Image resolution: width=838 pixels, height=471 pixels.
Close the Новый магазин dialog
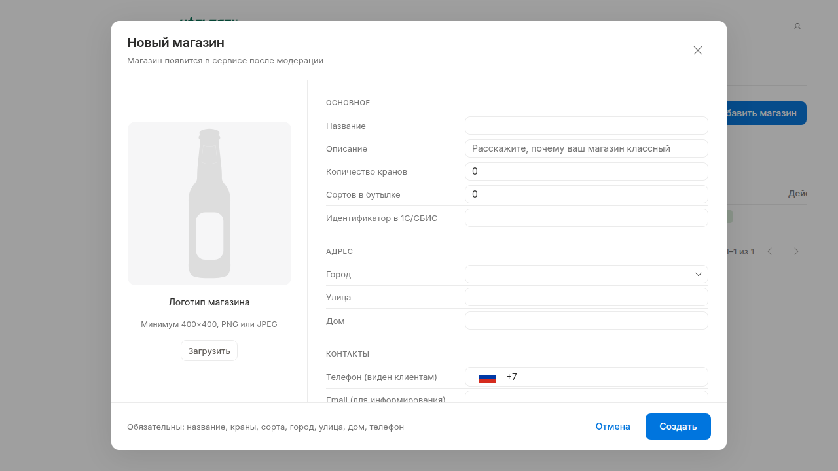point(698,50)
